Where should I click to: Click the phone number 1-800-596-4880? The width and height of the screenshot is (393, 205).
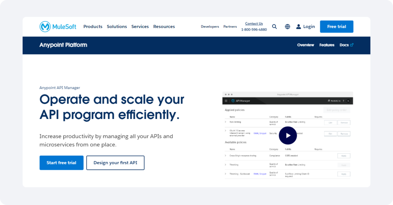coord(254,29)
